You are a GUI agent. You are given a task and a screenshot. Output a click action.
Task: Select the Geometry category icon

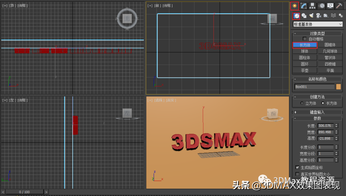click(x=296, y=16)
